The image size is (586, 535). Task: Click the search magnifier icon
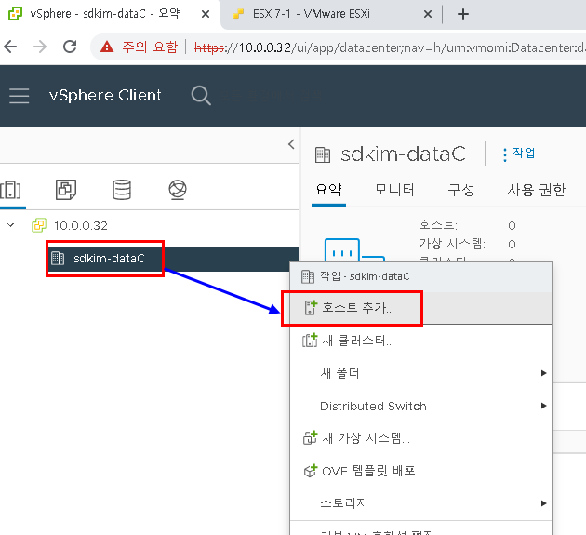click(x=201, y=96)
